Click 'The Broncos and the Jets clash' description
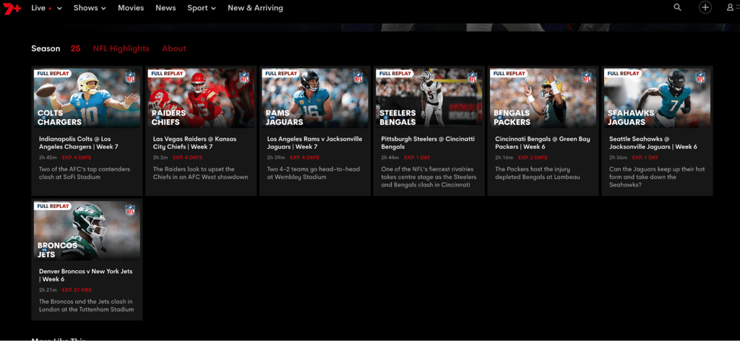 click(87, 306)
